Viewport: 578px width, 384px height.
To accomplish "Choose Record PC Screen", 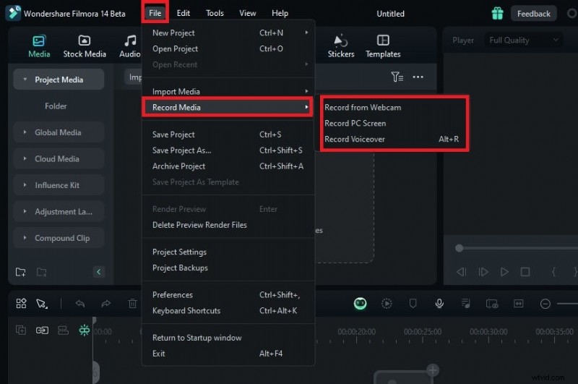I will pos(355,123).
